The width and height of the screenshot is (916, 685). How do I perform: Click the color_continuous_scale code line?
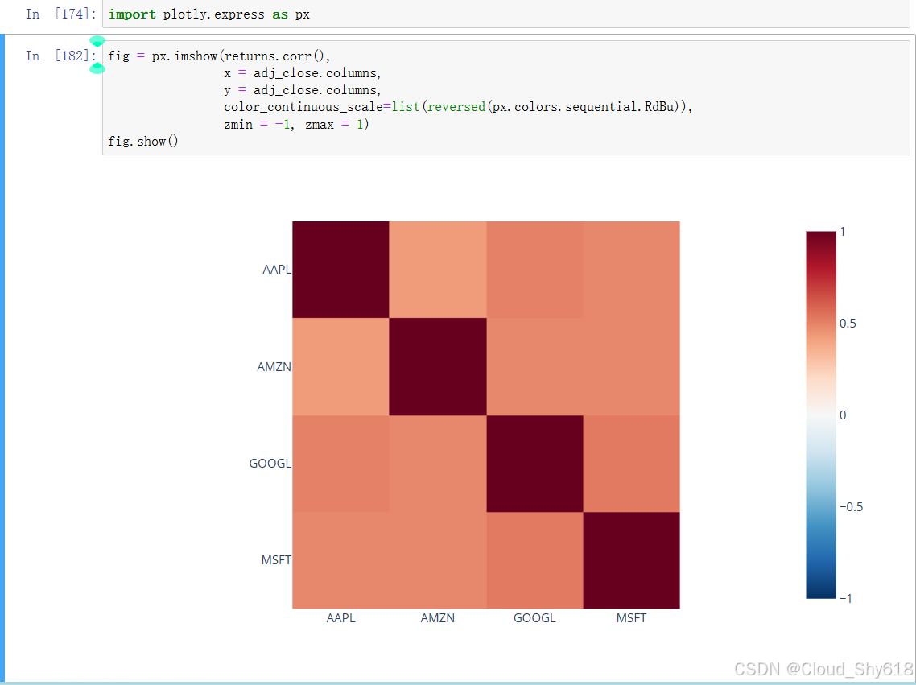coord(458,107)
